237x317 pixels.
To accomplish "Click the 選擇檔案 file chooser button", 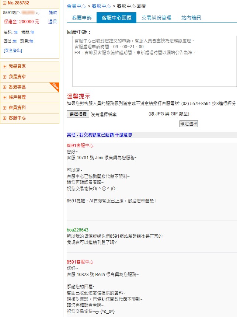I will click(x=78, y=114).
